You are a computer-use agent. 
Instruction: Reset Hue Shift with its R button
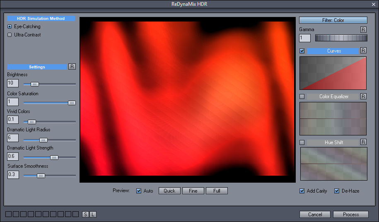click(x=363, y=142)
